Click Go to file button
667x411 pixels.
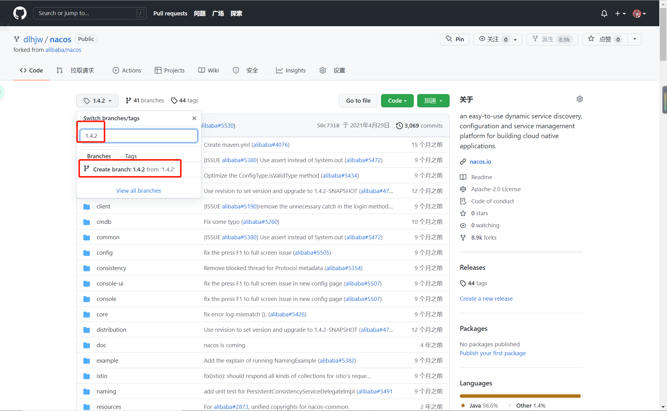tap(358, 100)
